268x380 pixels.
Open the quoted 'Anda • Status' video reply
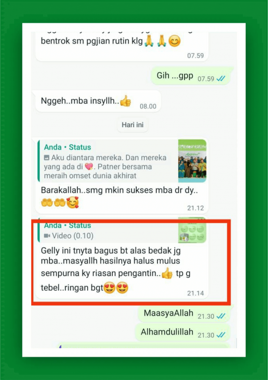[122, 230]
